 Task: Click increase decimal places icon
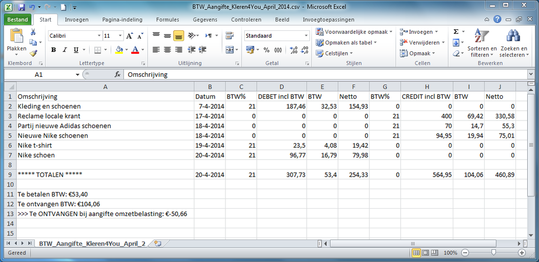pos(294,50)
